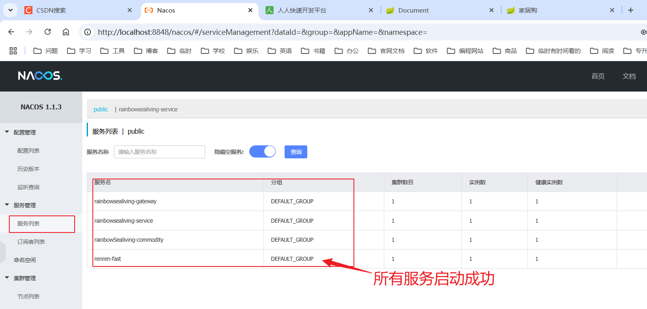This screenshot has width=647, height=309.
Task: Click the rainbowsealiving-gateway service name
Action: (x=125, y=201)
